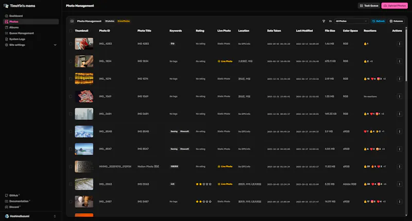
Task: Open actions menu for IMG_0681
Action: tap(400, 114)
